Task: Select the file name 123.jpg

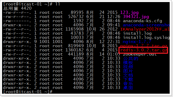Action: pyautogui.click(x=129, y=13)
